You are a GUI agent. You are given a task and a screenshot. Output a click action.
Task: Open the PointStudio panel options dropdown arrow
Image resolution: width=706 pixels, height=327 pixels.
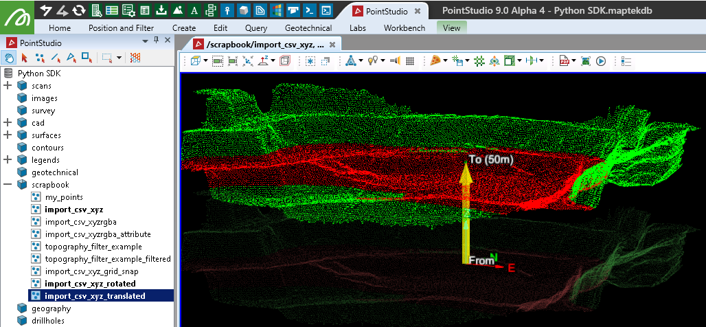point(145,41)
